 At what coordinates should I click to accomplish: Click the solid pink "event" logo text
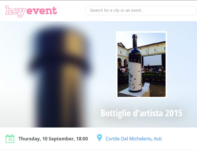42,11
